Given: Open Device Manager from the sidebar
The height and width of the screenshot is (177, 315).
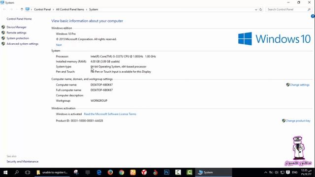Looking at the screenshot, I should coord(16,27).
